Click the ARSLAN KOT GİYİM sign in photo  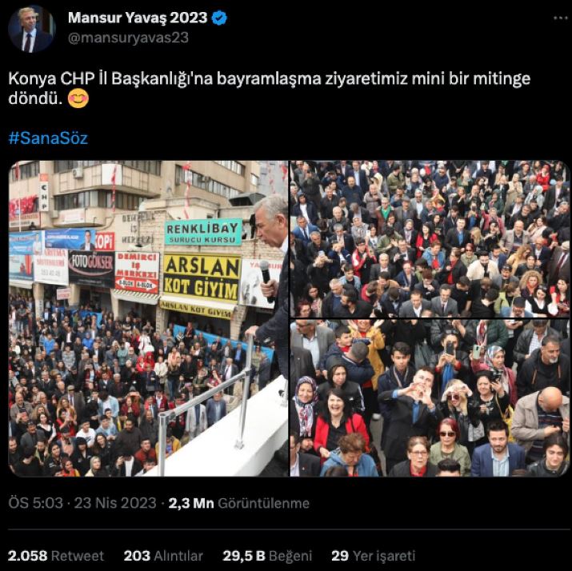[202, 278]
